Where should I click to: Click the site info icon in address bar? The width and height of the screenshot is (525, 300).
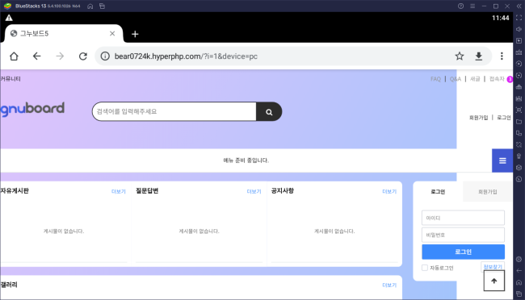click(105, 56)
